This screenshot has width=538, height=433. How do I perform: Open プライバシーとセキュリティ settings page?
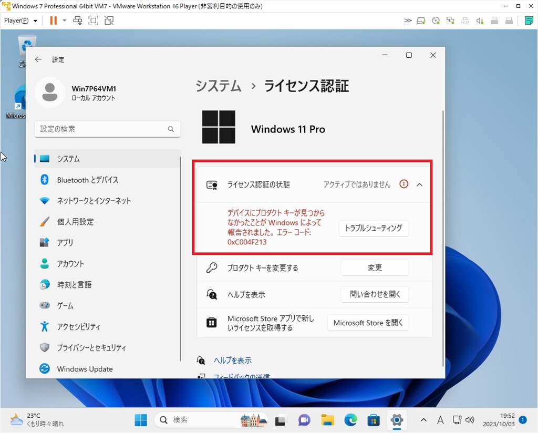coord(107,347)
